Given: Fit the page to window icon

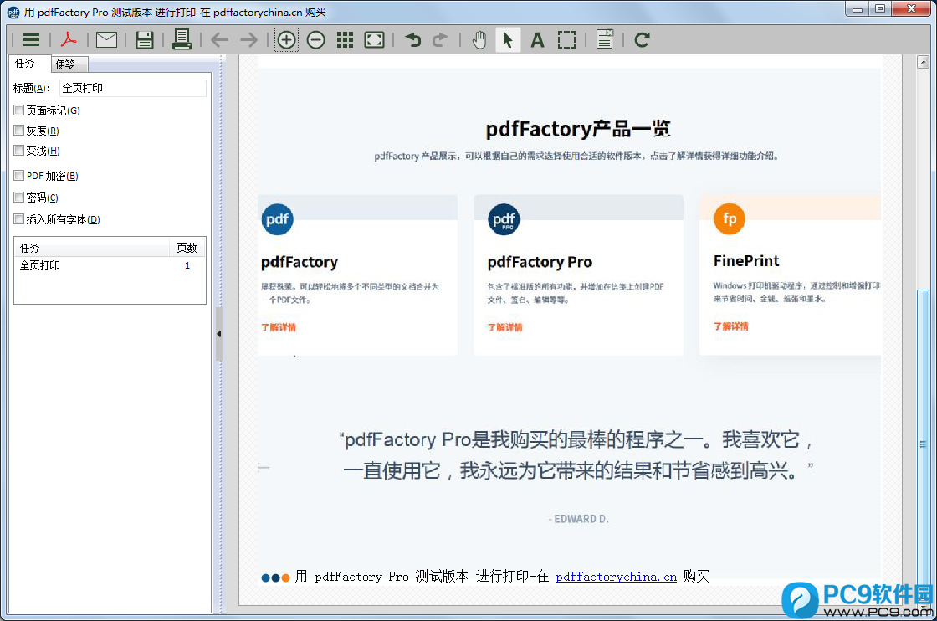Looking at the screenshot, I should coord(374,40).
